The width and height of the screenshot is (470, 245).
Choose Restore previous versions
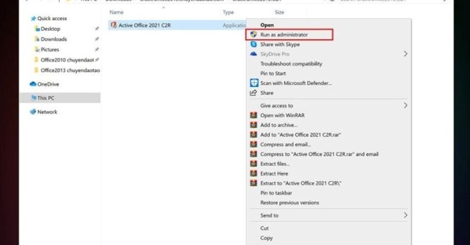point(290,203)
